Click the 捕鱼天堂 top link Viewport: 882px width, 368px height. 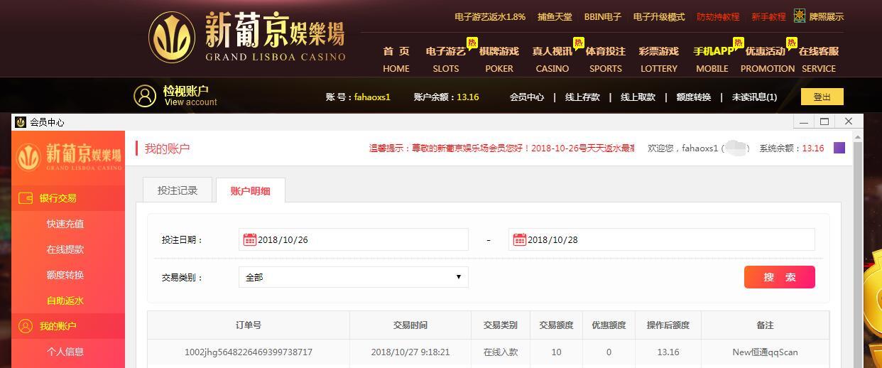tap(555, 16)
